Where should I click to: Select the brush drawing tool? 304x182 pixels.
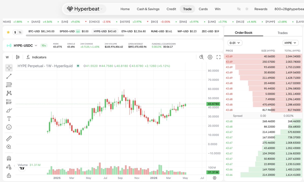click(9, 110)
